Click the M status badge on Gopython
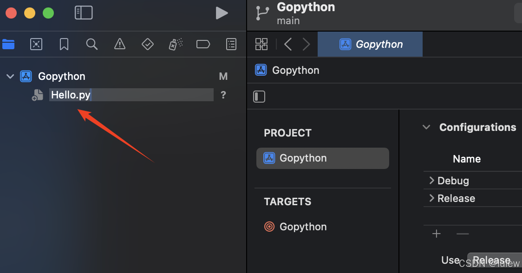The width and height of the screenshot is (522, 273). pyautogui.click(x=223, y=76)
